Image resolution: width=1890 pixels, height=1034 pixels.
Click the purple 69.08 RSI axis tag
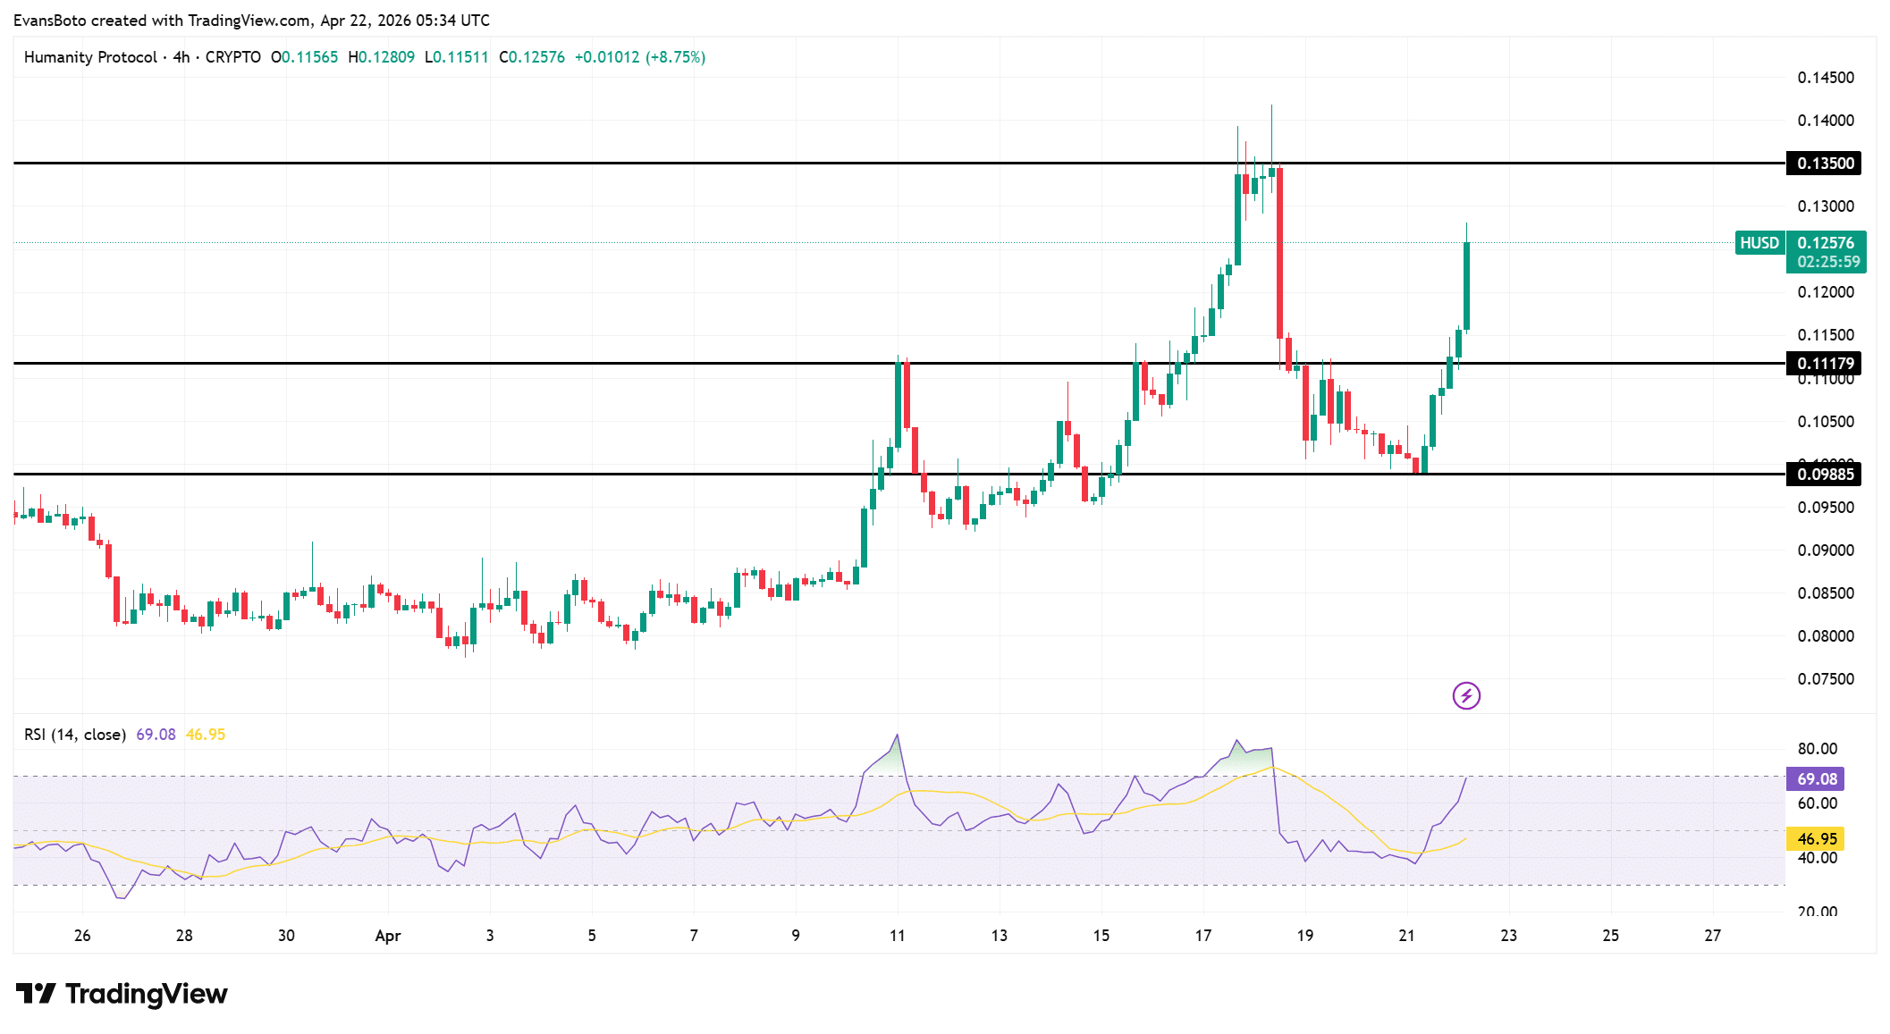click(1816, 778)
